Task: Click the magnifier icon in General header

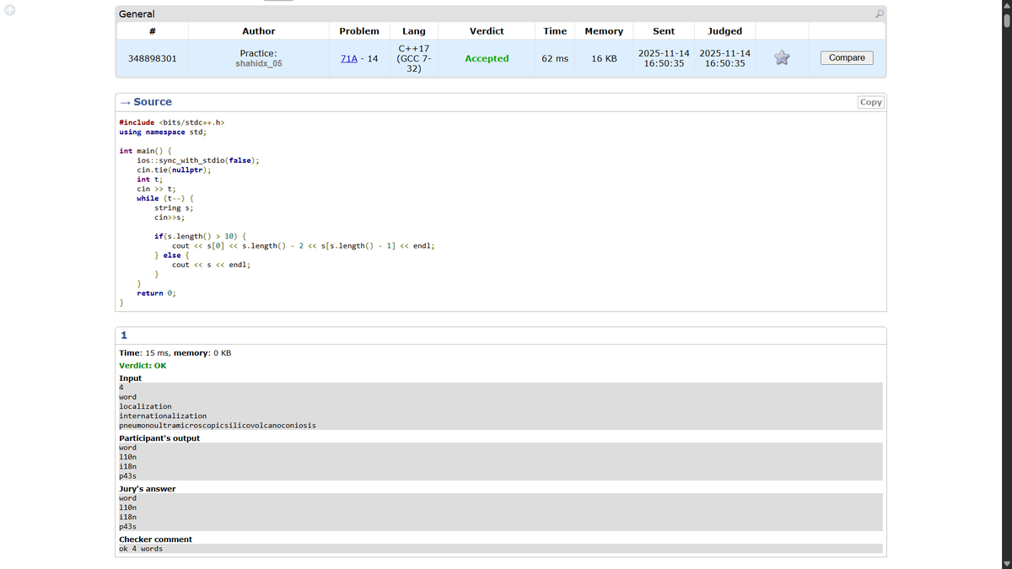Action: 879,13
